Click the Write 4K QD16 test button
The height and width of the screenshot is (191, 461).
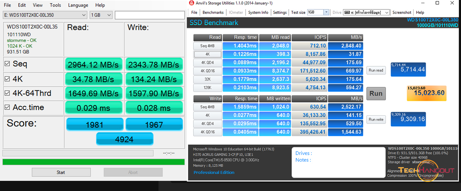(x=207, y=132)
